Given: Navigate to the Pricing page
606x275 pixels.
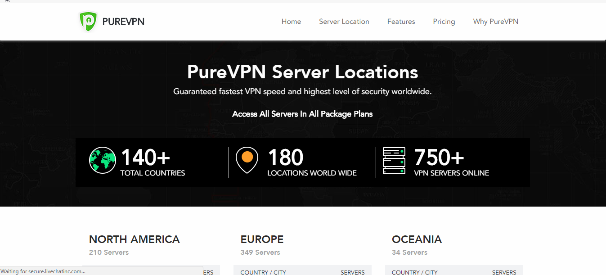Looking at the screenshot, I should (x=444, y=22).
